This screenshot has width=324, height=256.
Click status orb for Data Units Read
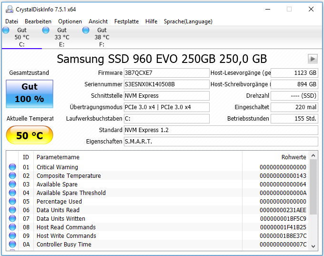point(12,210)
